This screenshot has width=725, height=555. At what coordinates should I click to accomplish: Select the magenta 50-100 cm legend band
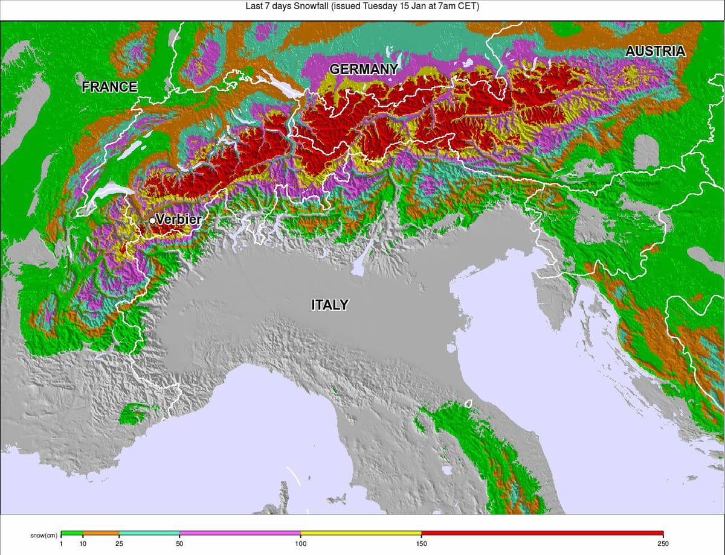[x=240, y=533]
